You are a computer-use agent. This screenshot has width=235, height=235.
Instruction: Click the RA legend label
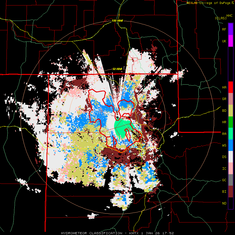click(224, 134)
